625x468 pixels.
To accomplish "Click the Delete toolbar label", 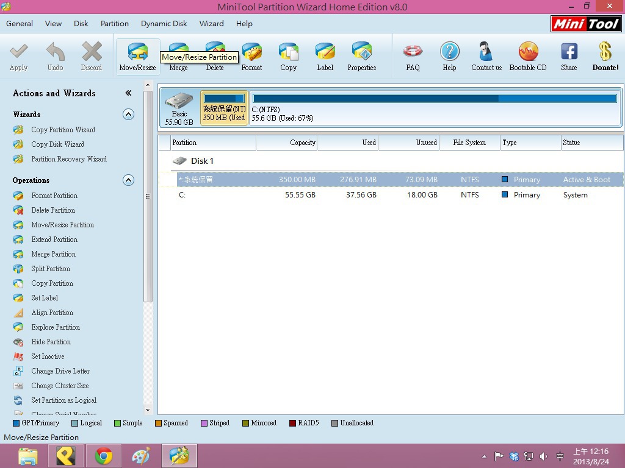I will click(215, 68).
